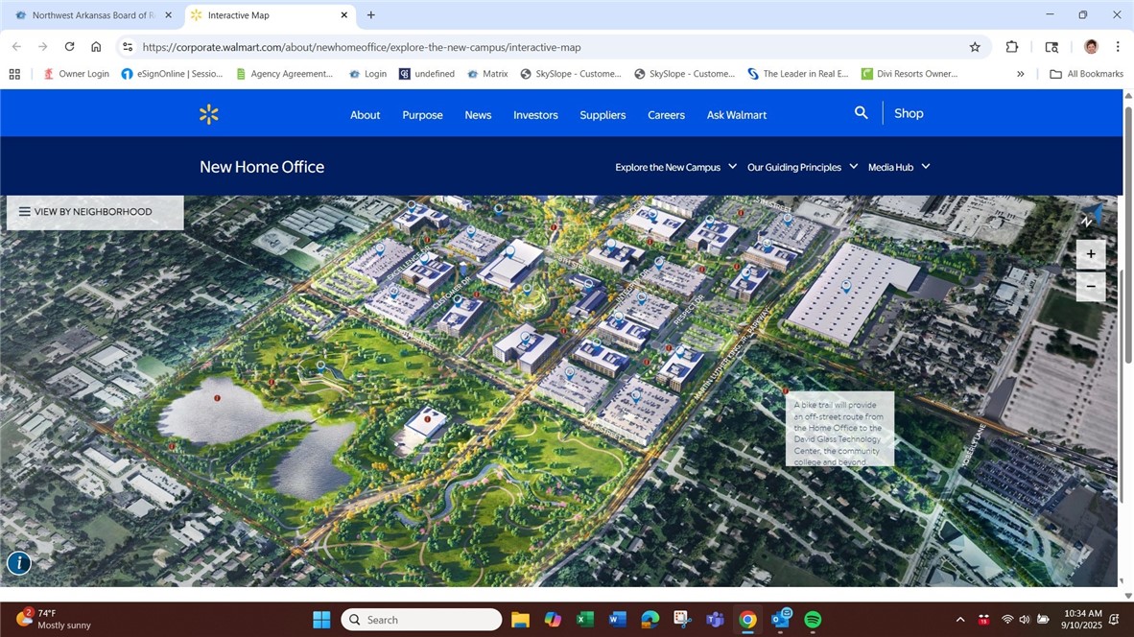
Task: Click the compass north arrow on the map
Action: (1088, 220)
